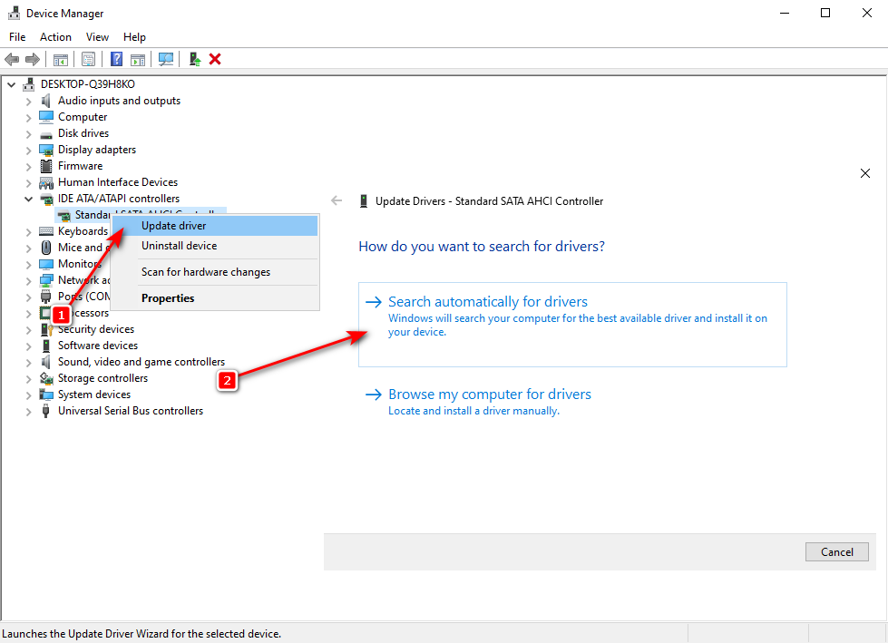Click the red X Uninstall device icon
Viewport: 888px width, 643px height.
215,59
